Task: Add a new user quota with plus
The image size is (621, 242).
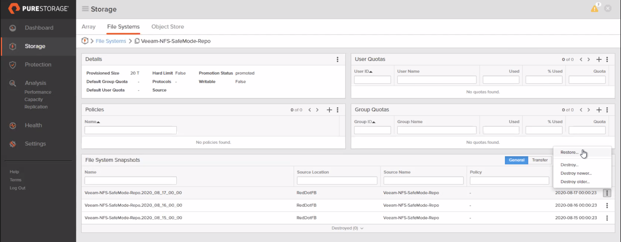Action: 599,59
